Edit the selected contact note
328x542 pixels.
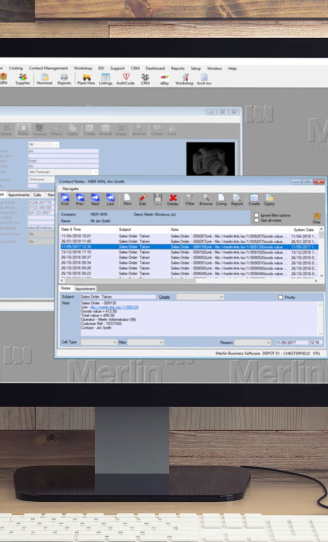point(142,199)
